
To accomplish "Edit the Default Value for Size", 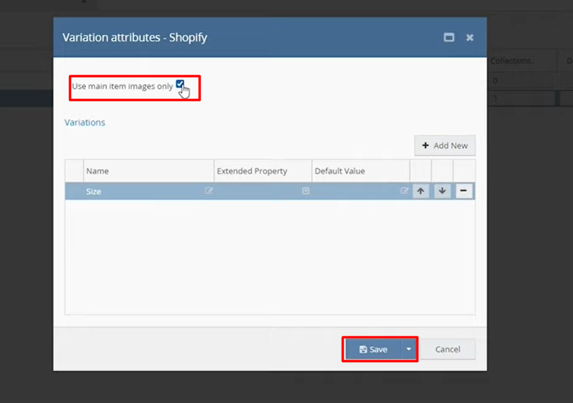I will pyautogui.click(x=404, y=190).
